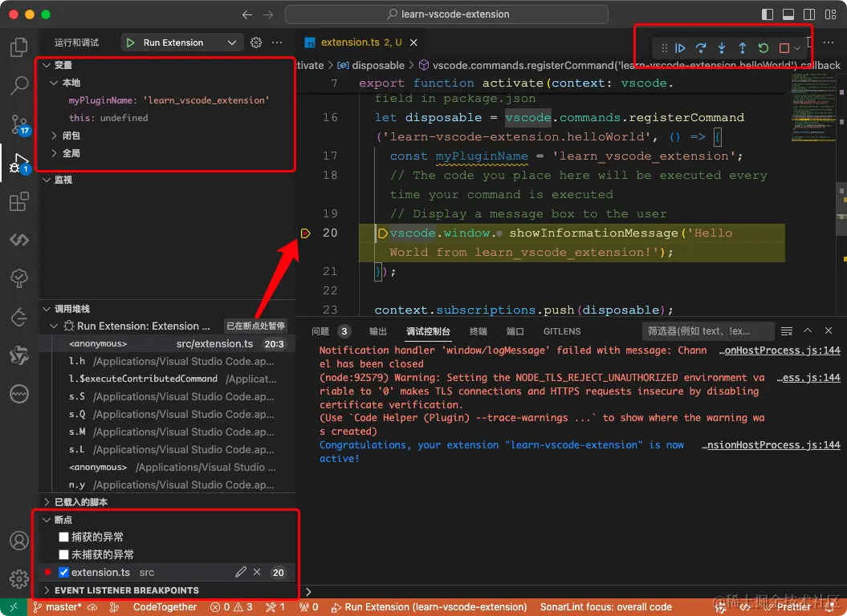Switch to the 问题 panel tab
This screenshot has width=847, height=616.
[320, 331]
